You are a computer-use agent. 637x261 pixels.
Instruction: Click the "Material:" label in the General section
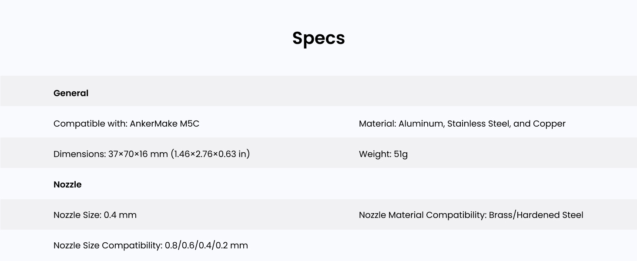tap(377, 124)
